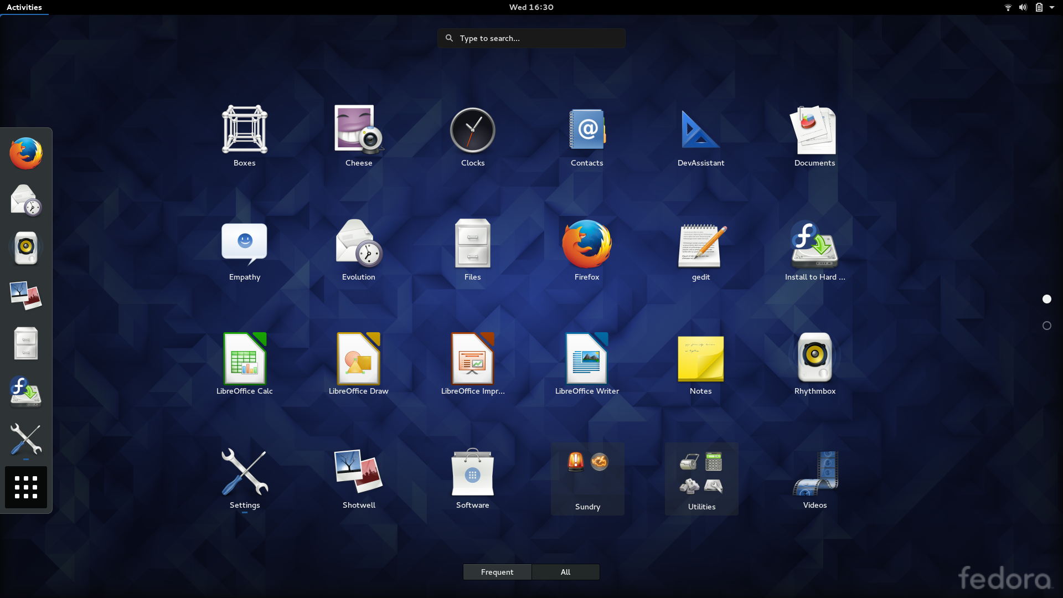
Task: Launch the Boxes application
Action: click(x=244, y=136)
